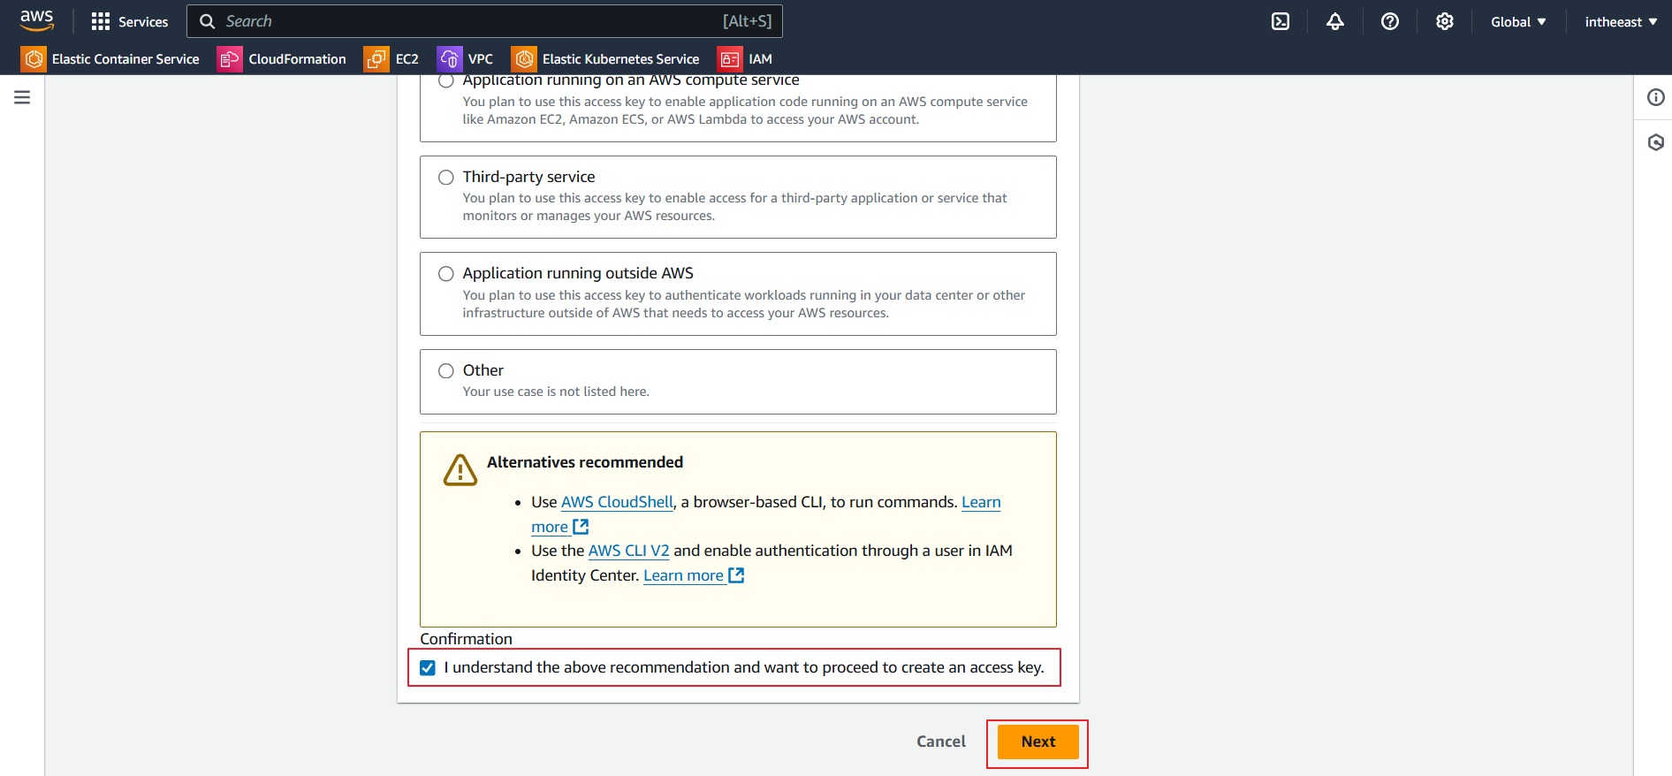Open the help question mark menu

coord(1390,21)
